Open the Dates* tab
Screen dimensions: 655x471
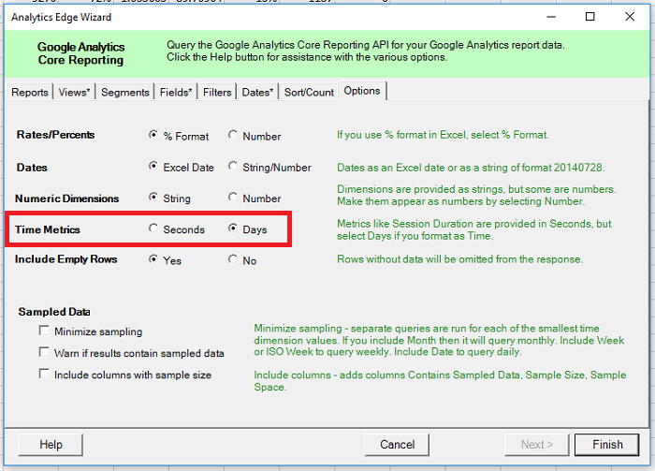pyautogui.click(x=257, y=92)
